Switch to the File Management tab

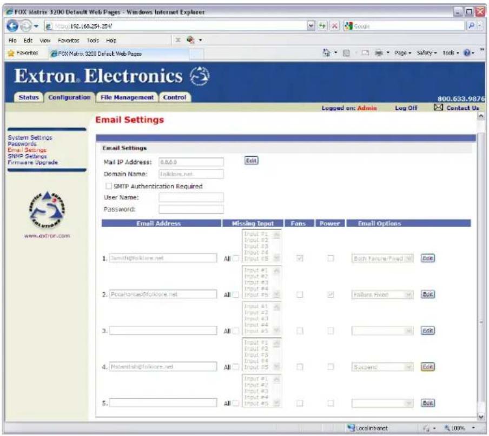[127, 97]
